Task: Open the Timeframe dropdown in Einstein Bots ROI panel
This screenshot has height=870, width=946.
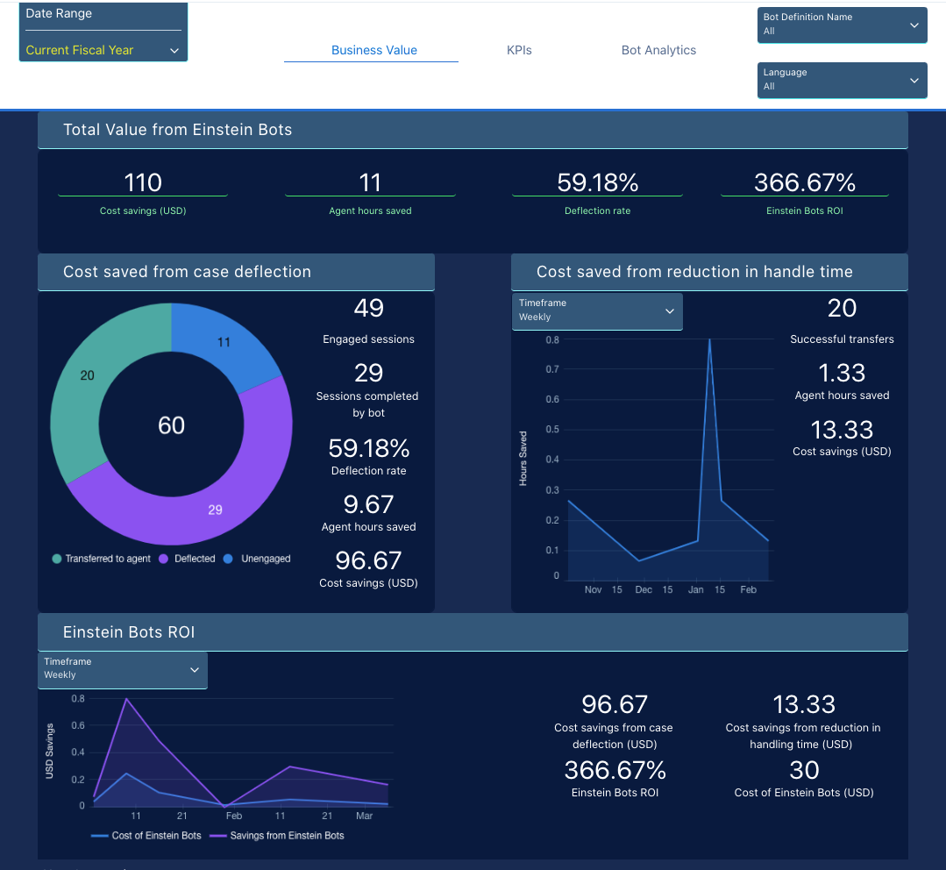Action: coord(122,669)
